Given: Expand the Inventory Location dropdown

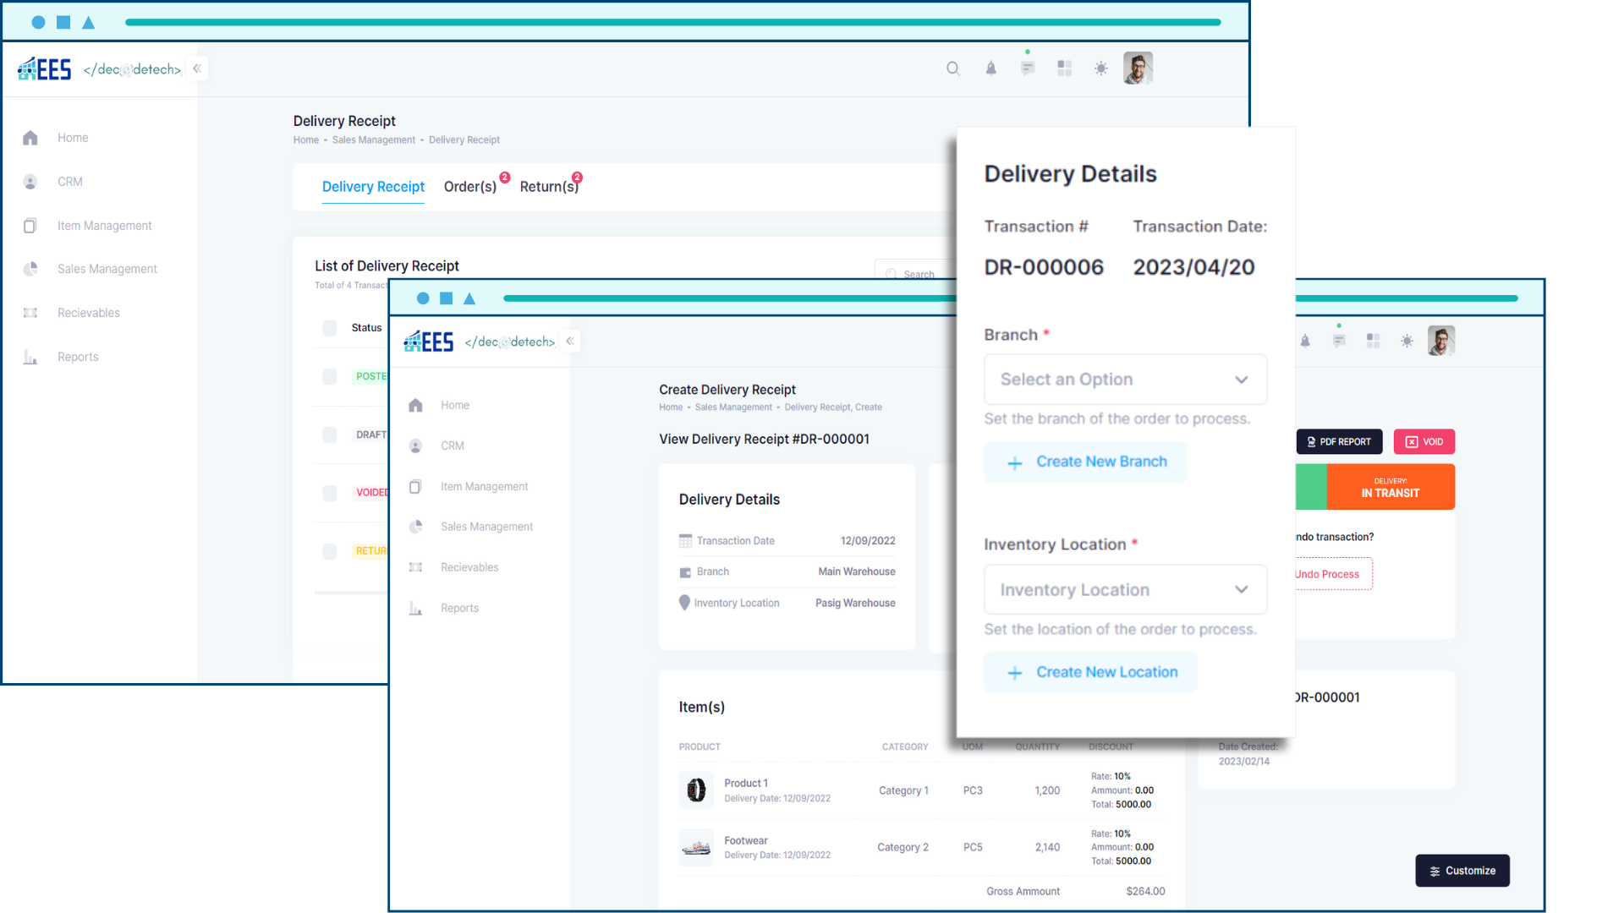Looking at the screenshot, I should coord(1125,589).
